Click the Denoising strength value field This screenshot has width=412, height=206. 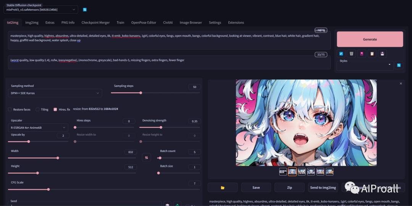[195, 121]
